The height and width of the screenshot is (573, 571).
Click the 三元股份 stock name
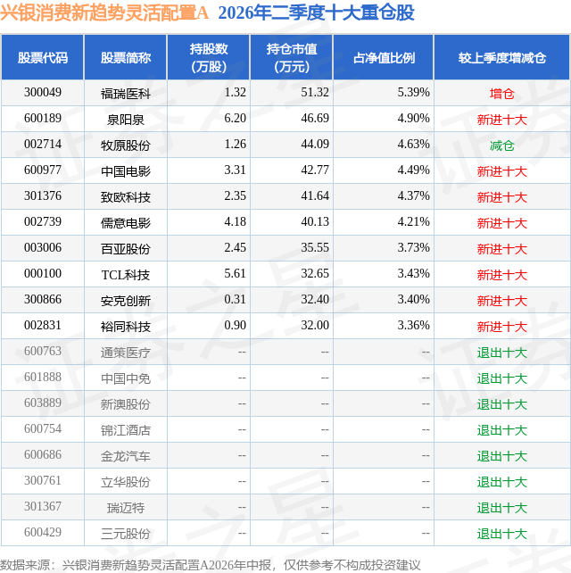[126, 534]
